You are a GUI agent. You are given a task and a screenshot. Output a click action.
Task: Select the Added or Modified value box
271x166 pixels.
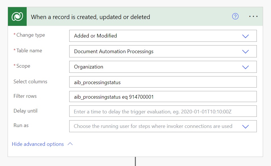click(163, 36)
